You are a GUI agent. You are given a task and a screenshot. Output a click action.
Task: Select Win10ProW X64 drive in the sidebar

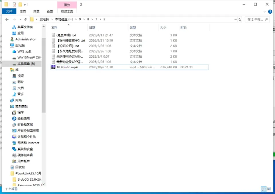29,58
